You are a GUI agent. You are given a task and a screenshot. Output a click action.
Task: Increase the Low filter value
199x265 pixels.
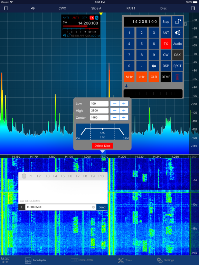point(124,104)
